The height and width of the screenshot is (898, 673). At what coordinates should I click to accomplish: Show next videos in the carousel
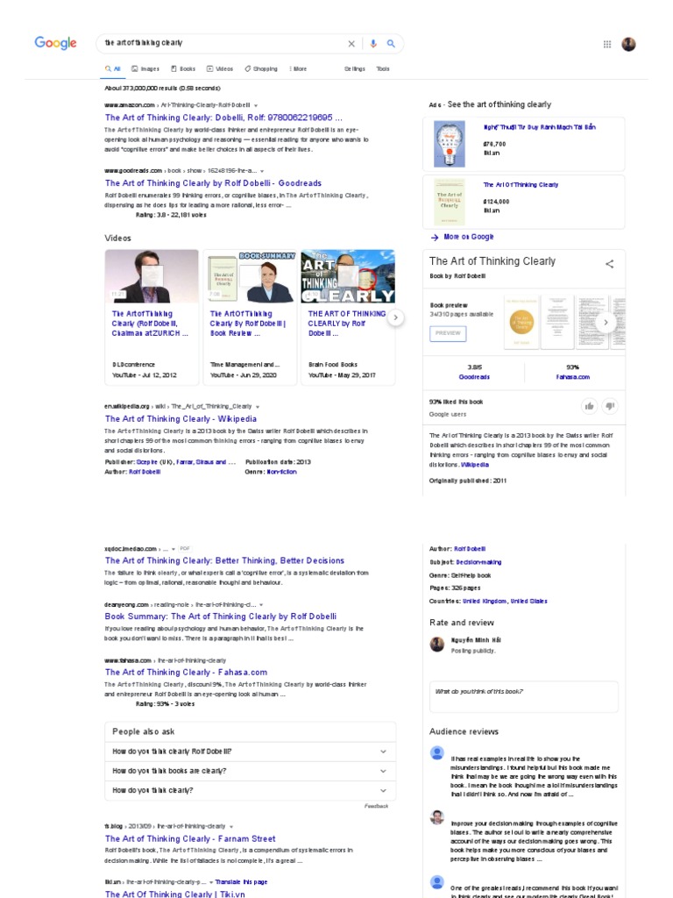395,317
